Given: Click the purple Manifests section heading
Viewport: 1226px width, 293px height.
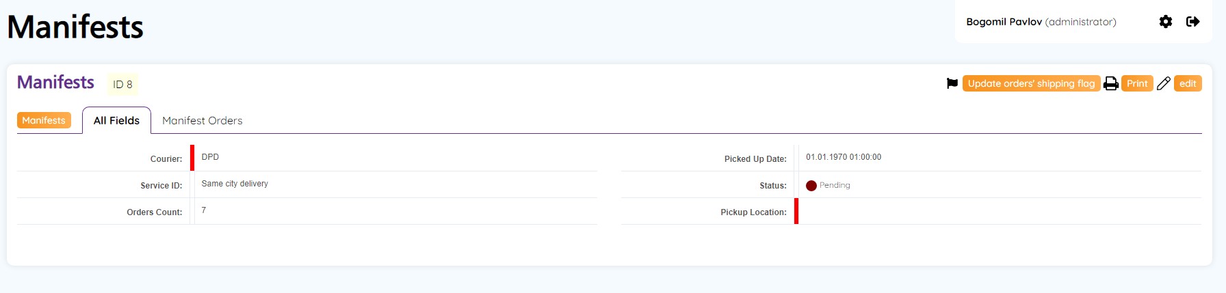Looking at the screenshot, I should pos(55,82).
